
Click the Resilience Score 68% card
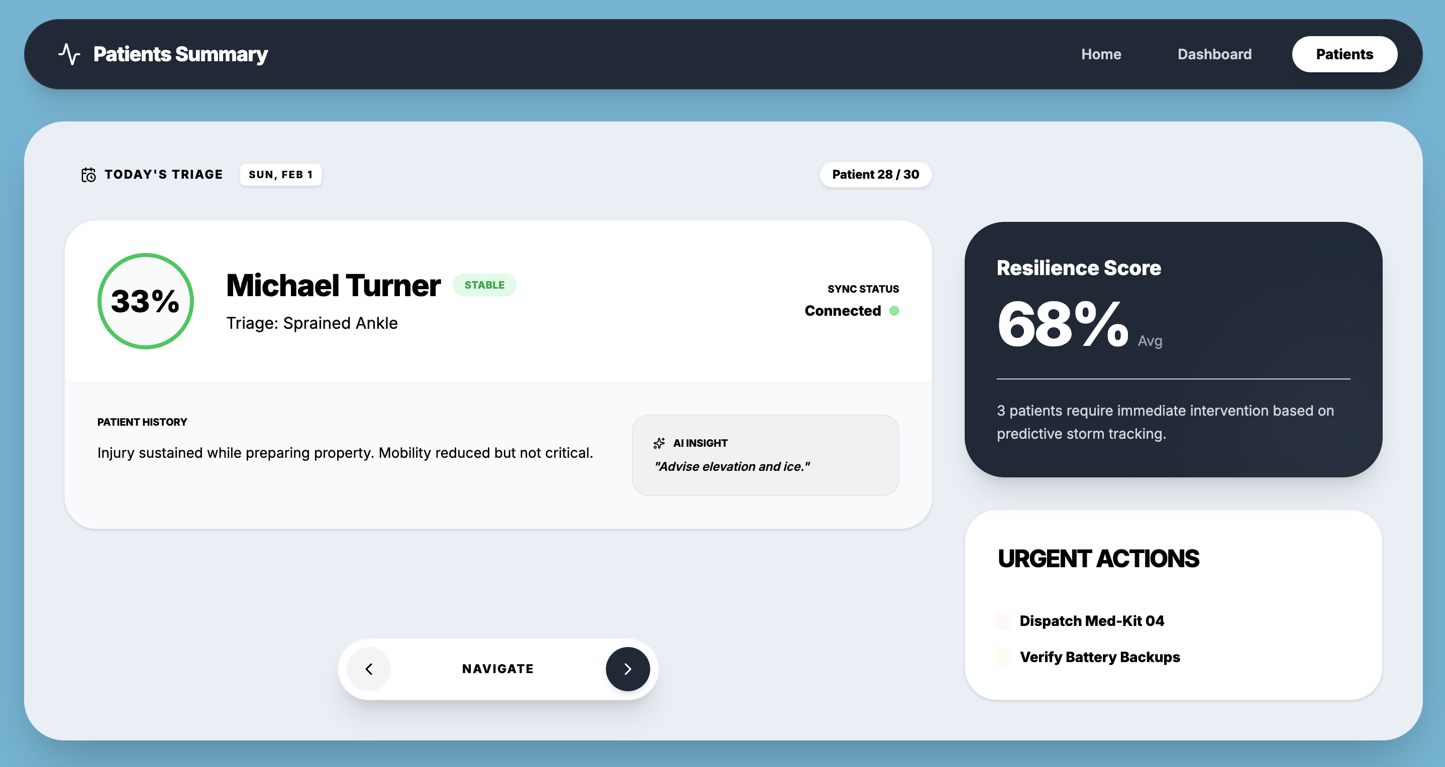[x=1173, y=349]
